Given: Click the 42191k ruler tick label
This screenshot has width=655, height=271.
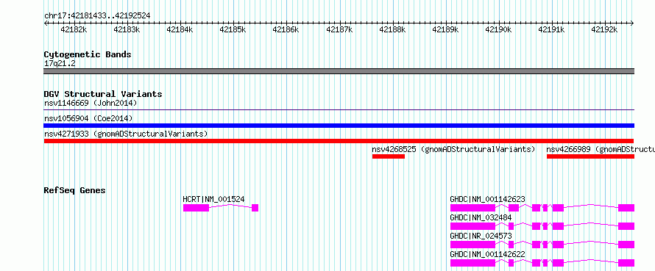Looking at the screenshot, I should pos(551,29).
